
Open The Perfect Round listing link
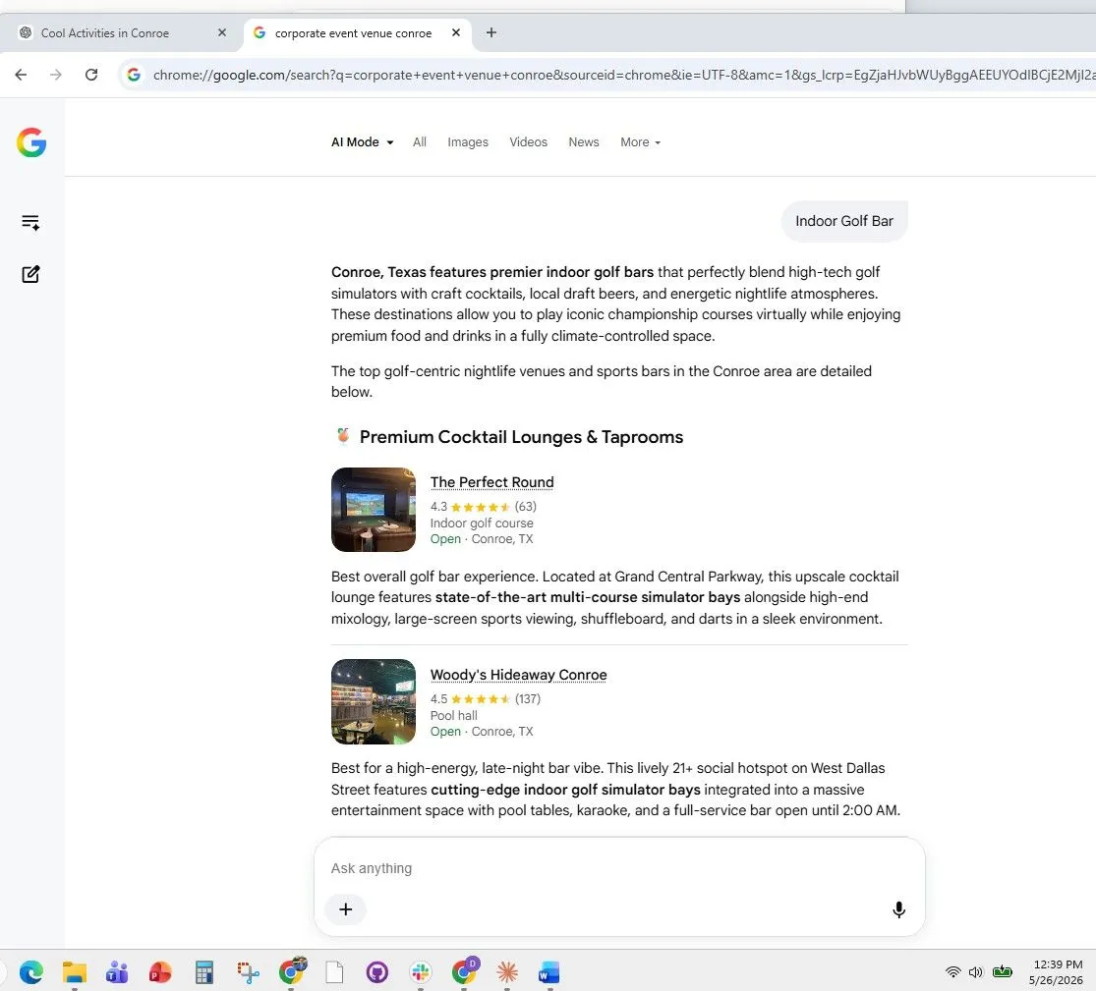tap(492, 482)
